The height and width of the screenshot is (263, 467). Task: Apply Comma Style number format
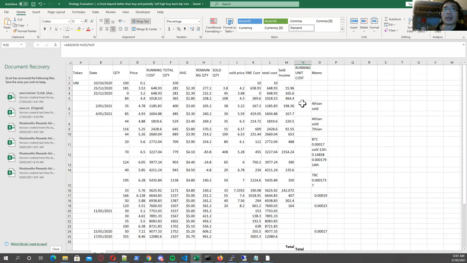pyautogui.click(x=184, y=29)
